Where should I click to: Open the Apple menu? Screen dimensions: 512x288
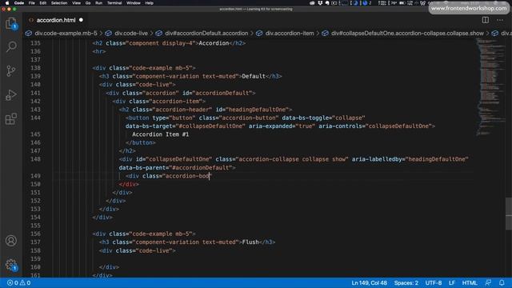[x=7, y=3]
